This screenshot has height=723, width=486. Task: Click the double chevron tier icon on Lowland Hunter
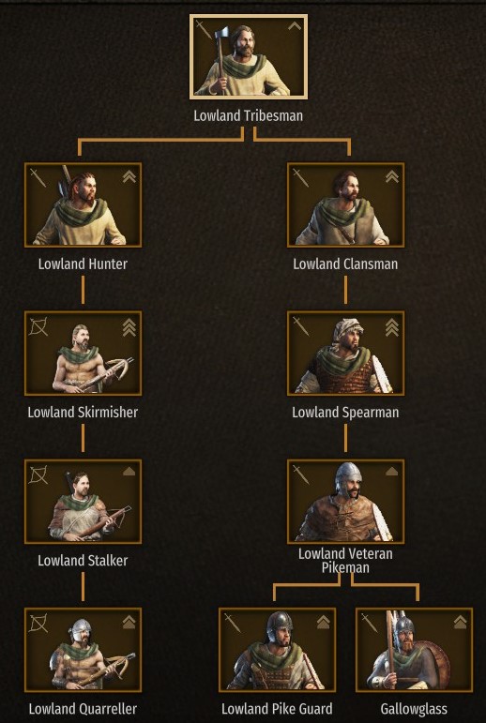pyautogui.click(x=129, y=177)
